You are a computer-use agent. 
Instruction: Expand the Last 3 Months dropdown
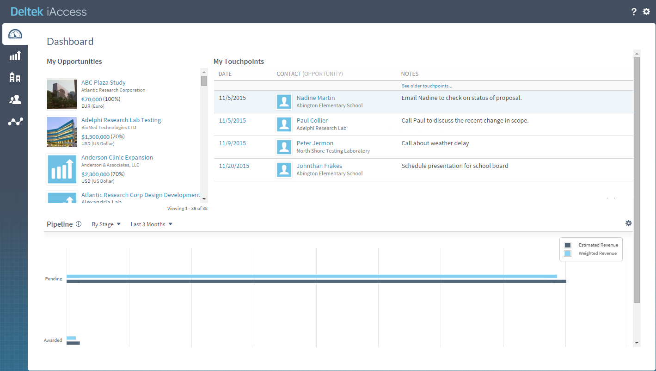pos(151,224)
